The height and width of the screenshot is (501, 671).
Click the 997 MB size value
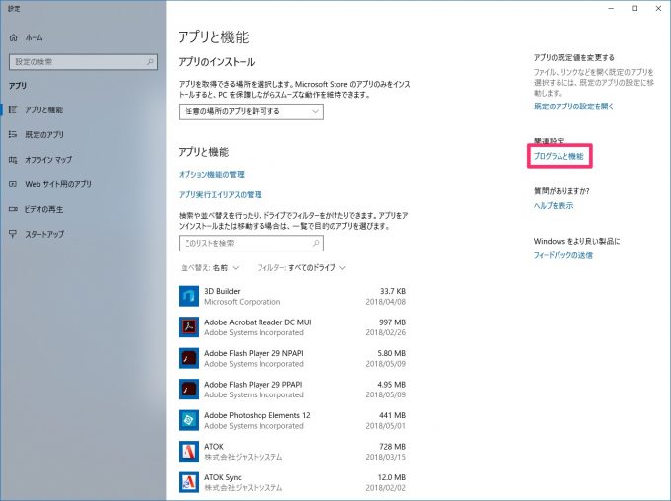click(x=392, y=322)
